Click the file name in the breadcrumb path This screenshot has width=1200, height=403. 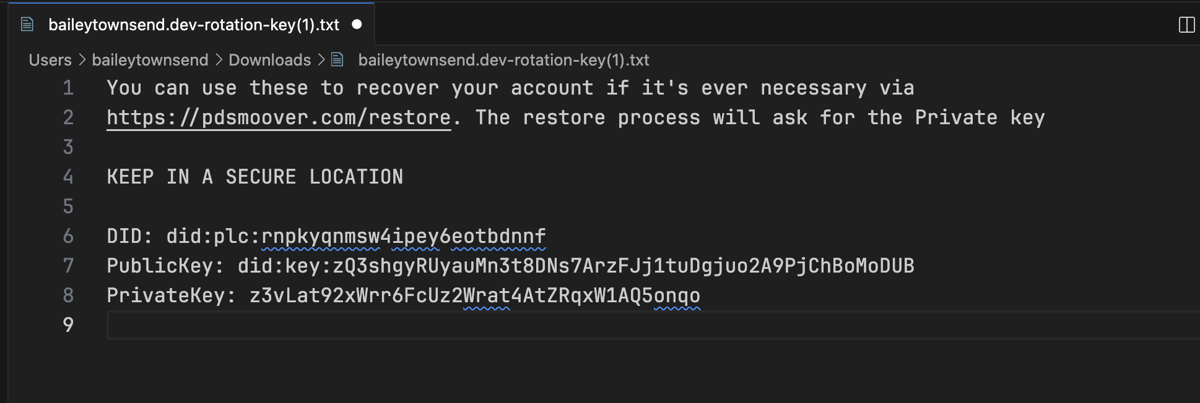[x=503, y=60]
